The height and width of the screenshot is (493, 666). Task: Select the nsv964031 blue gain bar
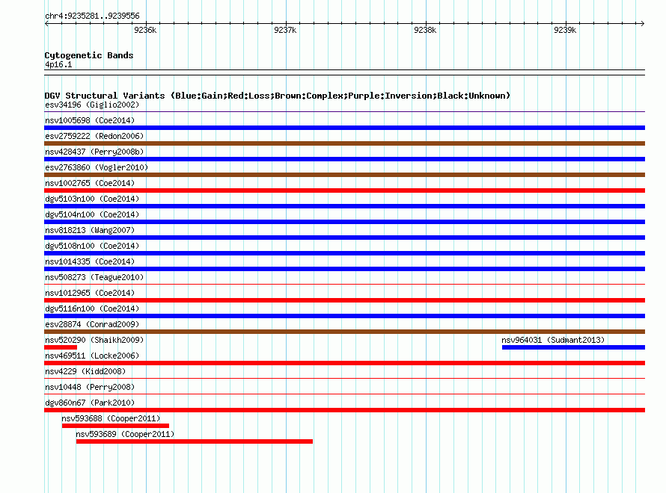[573, 347]
